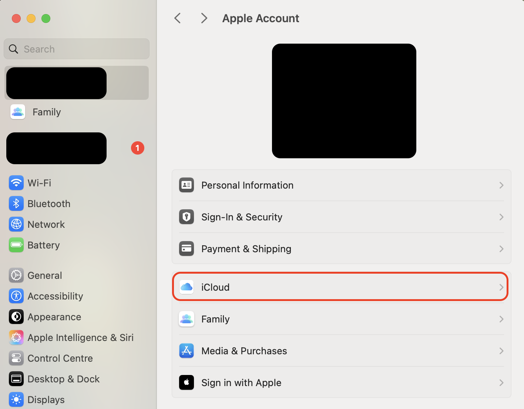Open Apple Intelligence & Siri label

[81, 338]
